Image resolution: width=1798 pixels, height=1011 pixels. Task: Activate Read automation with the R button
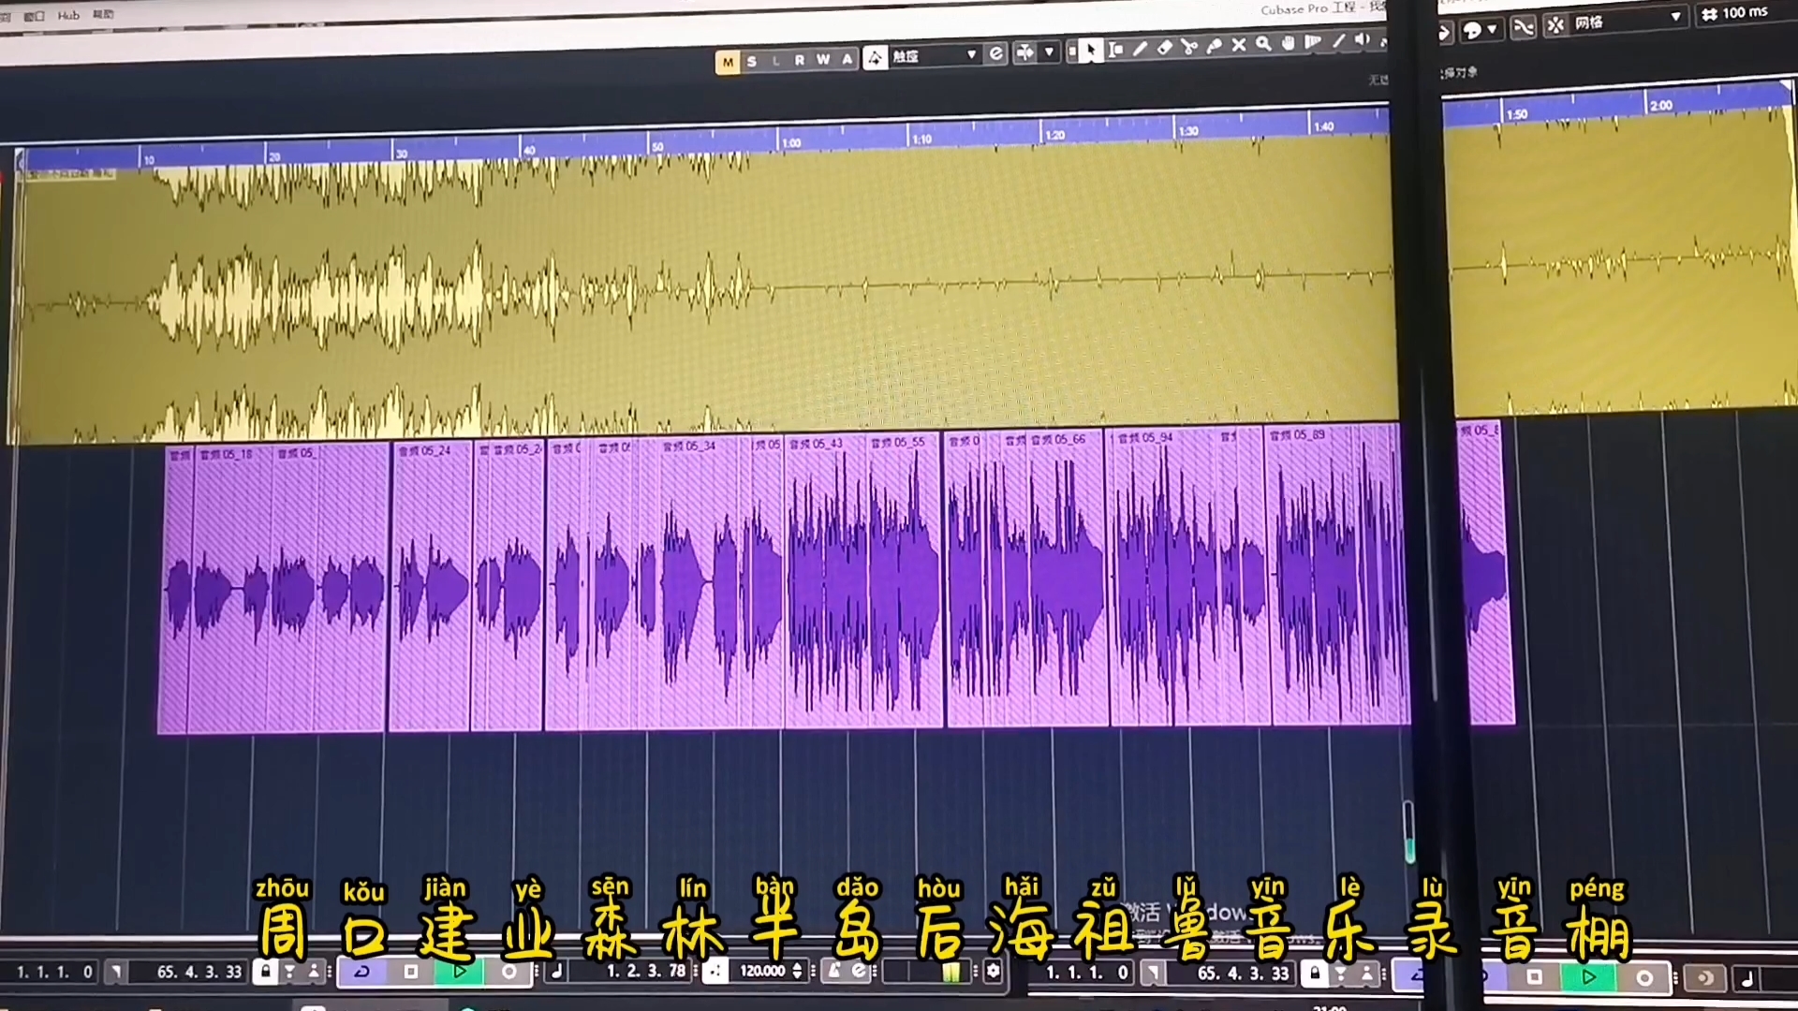(x=802, y=58)
